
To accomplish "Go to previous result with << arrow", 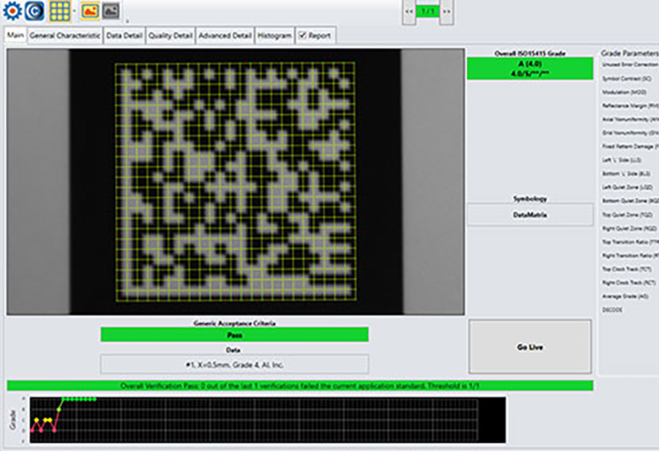I will pos(408,11).
